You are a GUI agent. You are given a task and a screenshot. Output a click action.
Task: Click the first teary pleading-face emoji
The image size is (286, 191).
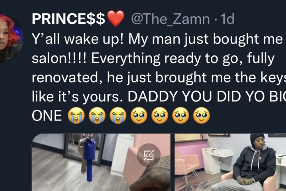(x=139, y=116)
